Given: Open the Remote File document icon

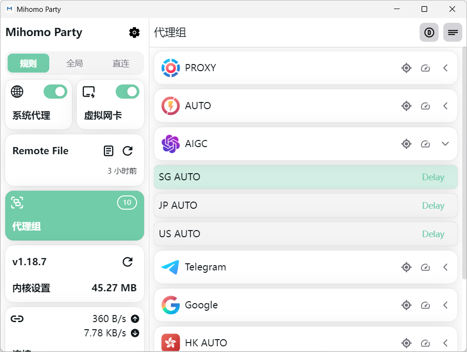Looking at the screenshot, I should coord(109,151).
